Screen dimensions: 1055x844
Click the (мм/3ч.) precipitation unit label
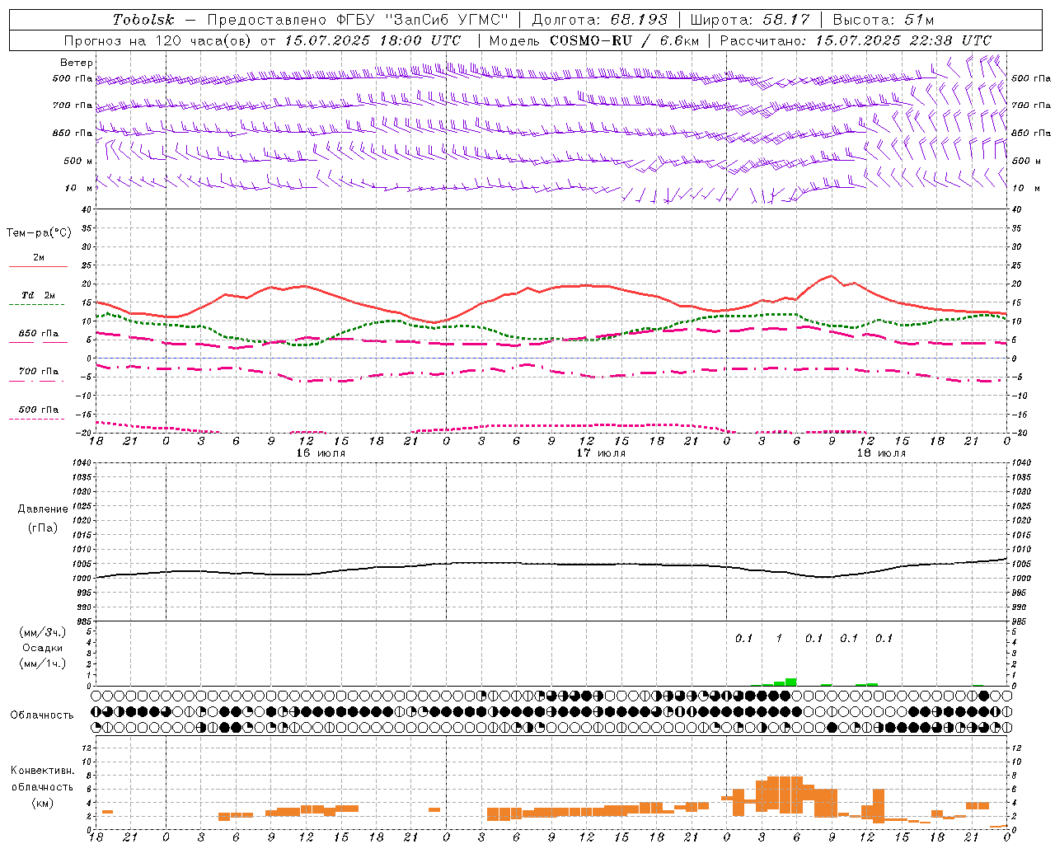coord(43,632)
